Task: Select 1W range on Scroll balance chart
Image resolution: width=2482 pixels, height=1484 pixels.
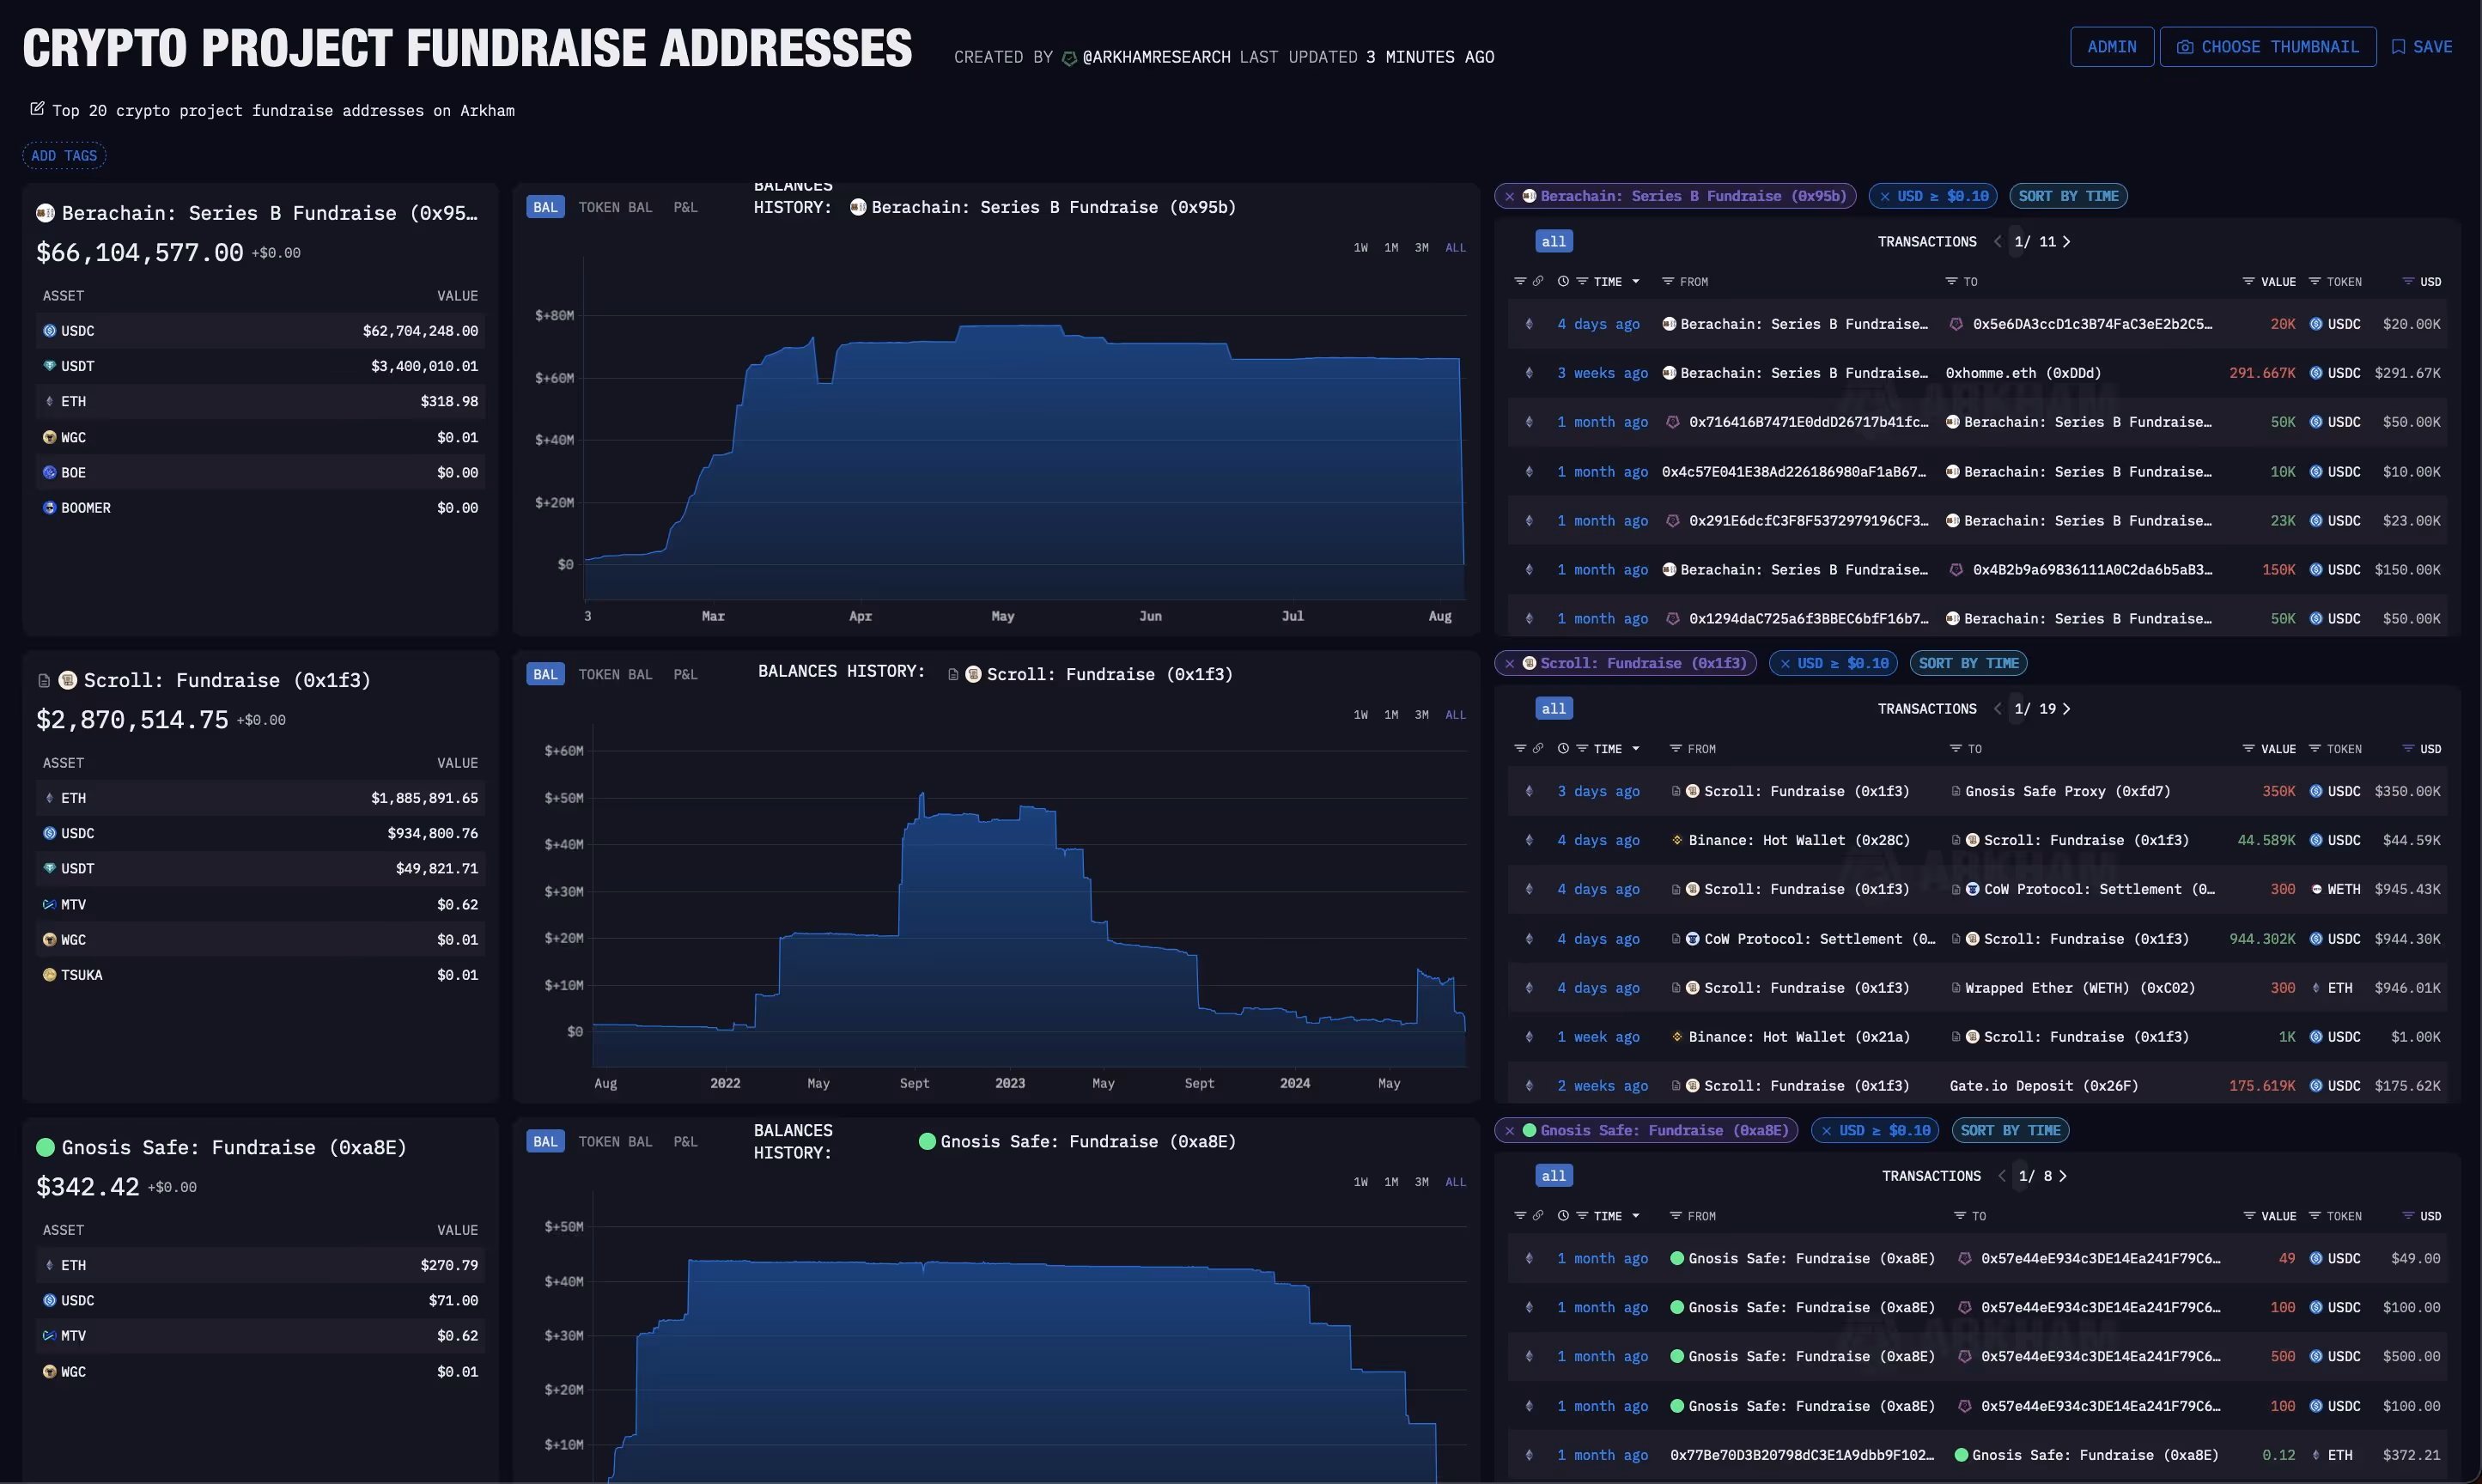Action: tap(1360, 715)
